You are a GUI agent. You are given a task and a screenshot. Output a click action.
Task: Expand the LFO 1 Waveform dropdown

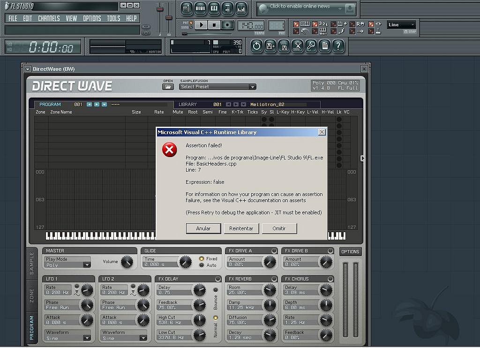coord(87,338)
